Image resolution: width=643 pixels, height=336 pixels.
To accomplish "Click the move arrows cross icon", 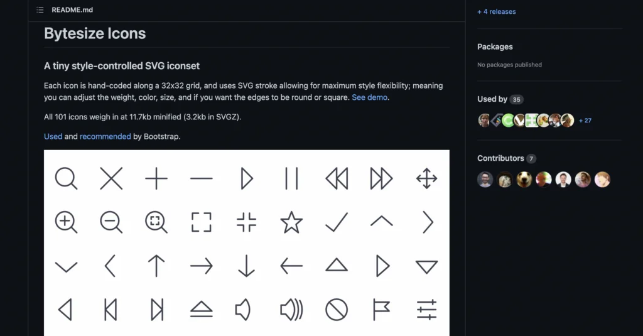I will click(426, 178).
